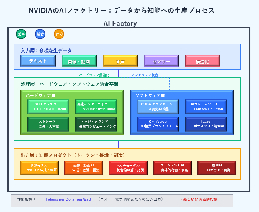This screenshot has height=212, width=259.
Task: Click the 高速インターコネクト NVLink・InfiniBand block
Action: (96, 107)
